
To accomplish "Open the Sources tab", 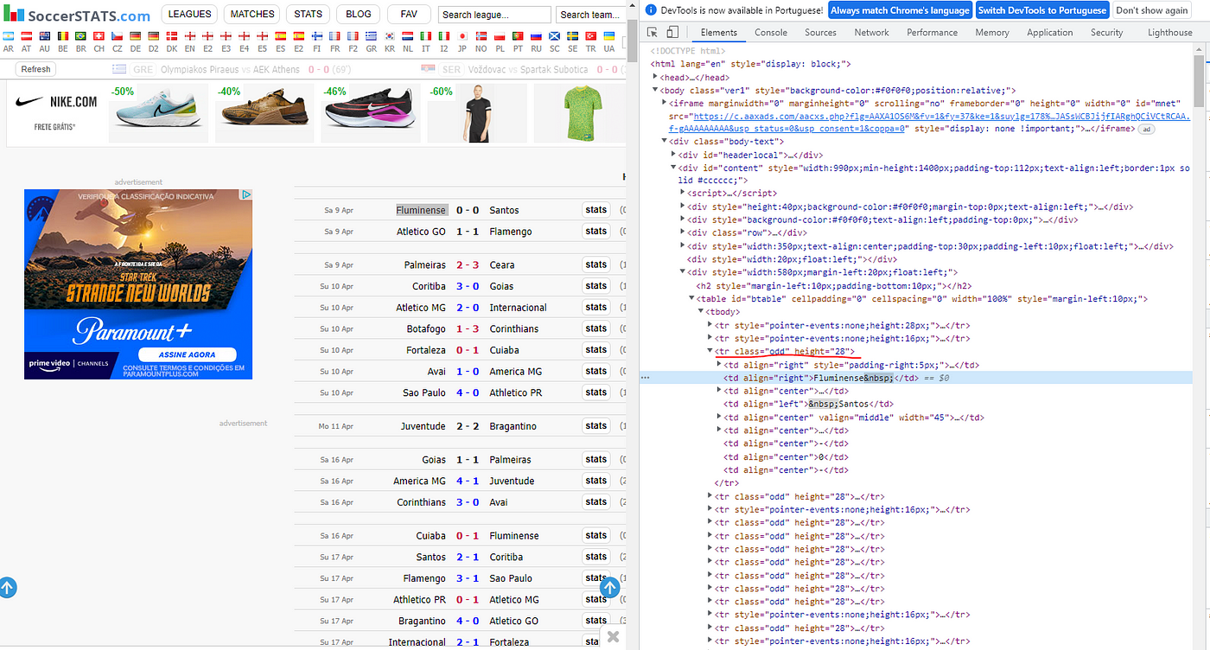I will [x=820, y=32].
